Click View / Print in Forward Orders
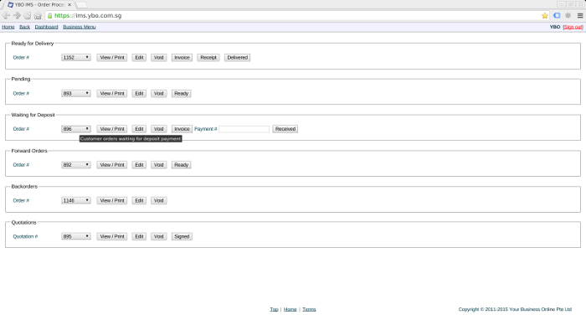Image resolution: width=586 pixels, height=320 pixels. 112,165
